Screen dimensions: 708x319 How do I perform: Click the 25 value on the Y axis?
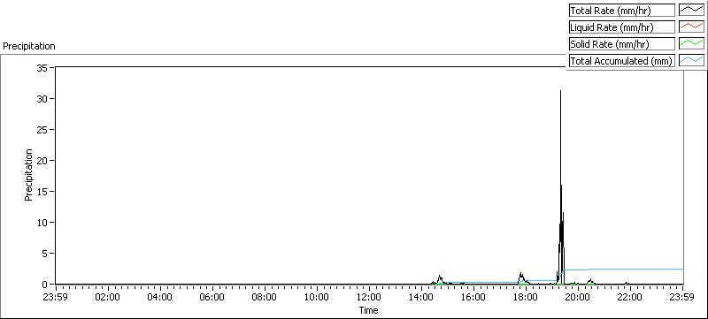point(42,129)
